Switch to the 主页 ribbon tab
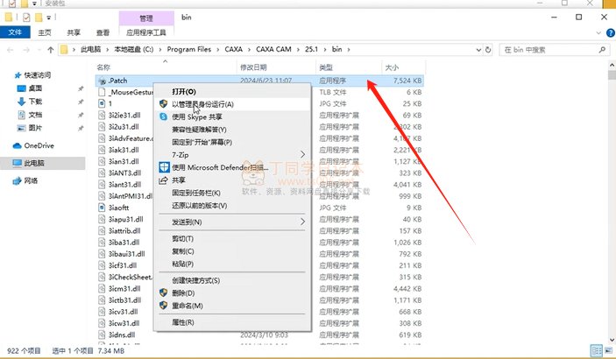Image resolution: width=616 pixels, height=359 pixels. click(45, 32)
